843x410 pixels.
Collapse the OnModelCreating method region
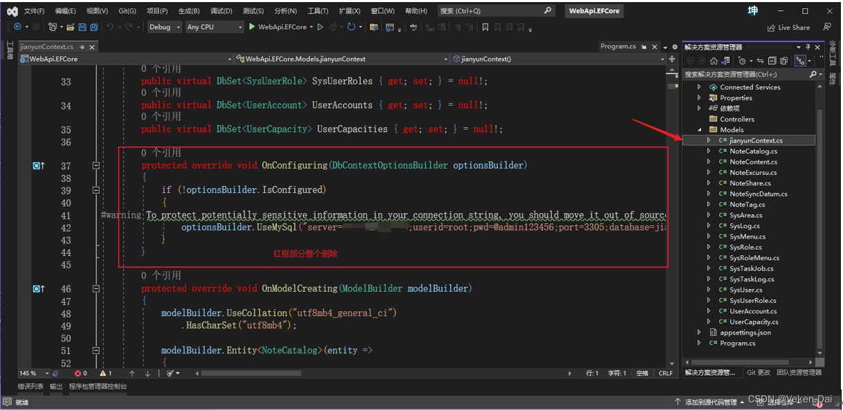click(96, 288)
